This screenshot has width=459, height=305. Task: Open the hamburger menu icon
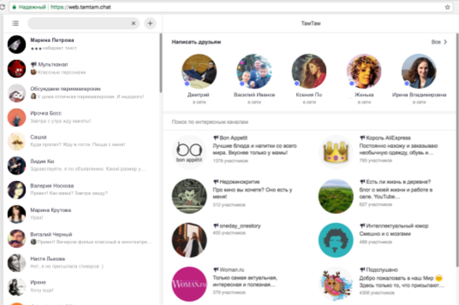pyautogui.click(x=15, y=23)
